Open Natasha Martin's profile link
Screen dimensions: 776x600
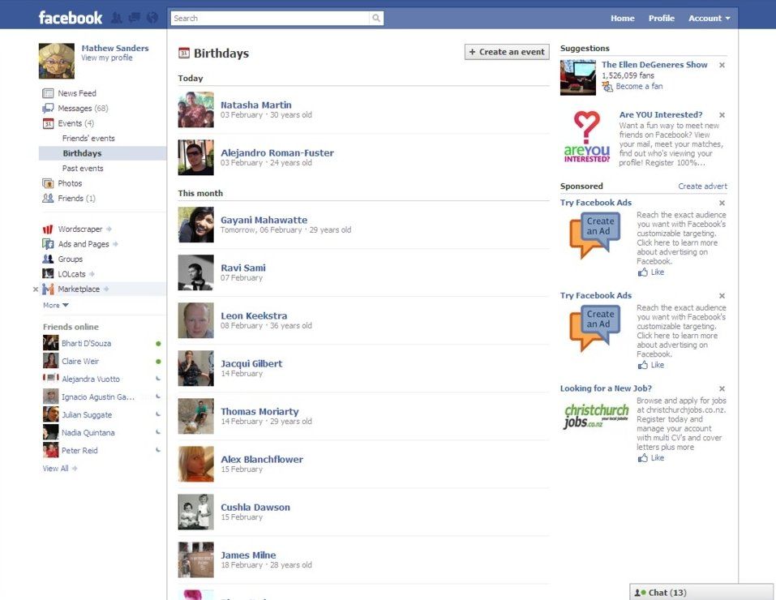(256, 105)
